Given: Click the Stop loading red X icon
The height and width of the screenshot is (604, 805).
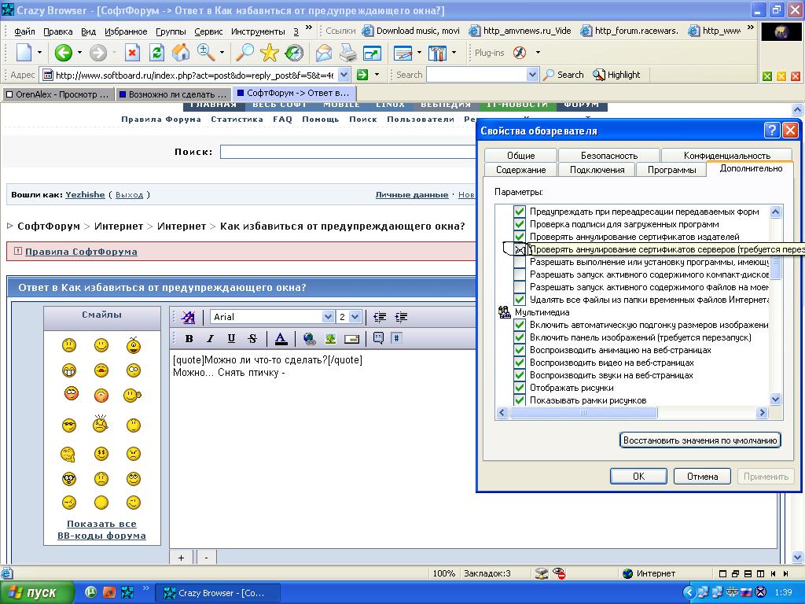Looking at the screenshot, I should pos(132,53).
